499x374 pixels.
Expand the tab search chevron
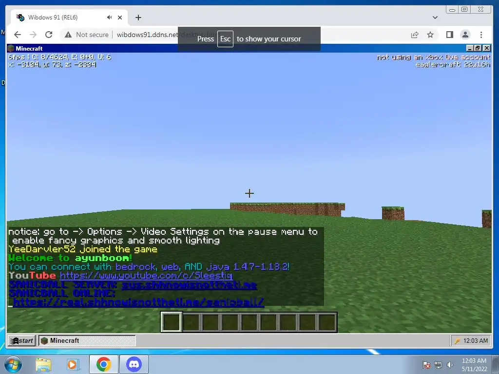tap(435, 18)
